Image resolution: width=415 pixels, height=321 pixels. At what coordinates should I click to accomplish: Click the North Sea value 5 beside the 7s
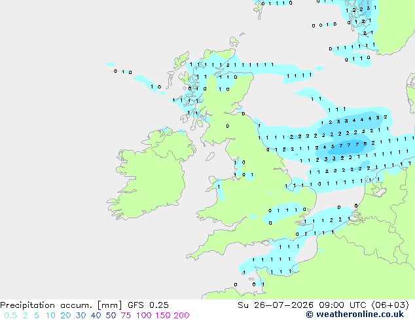pos(333,147)
